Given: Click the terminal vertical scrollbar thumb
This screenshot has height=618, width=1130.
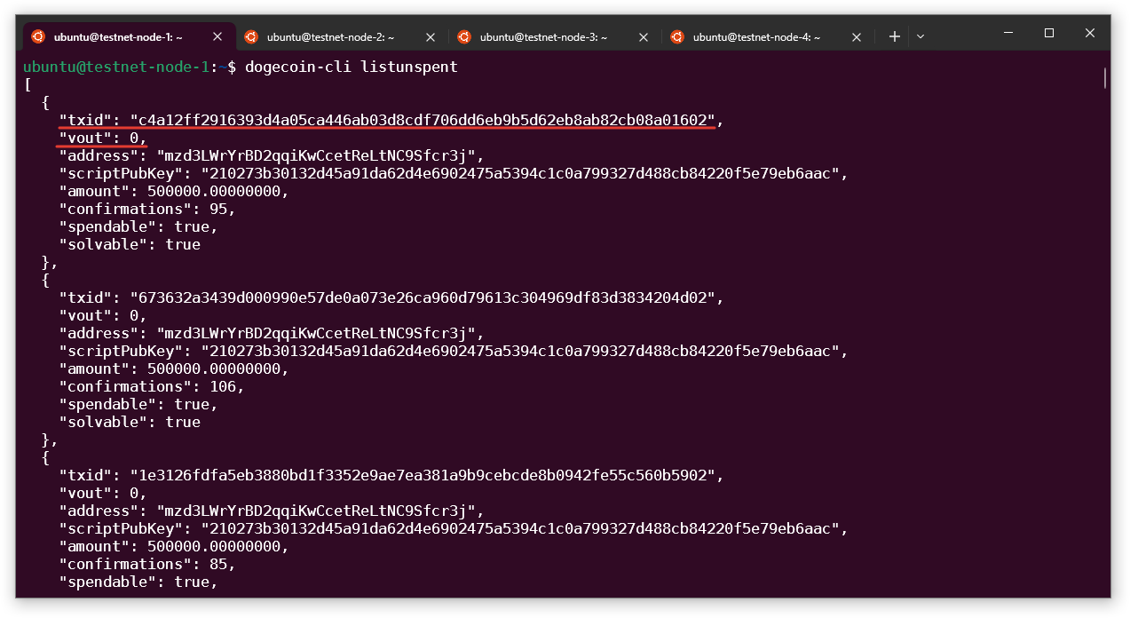Looking at the screenshot, I should pyautogui.click(x=1105, y=78).
